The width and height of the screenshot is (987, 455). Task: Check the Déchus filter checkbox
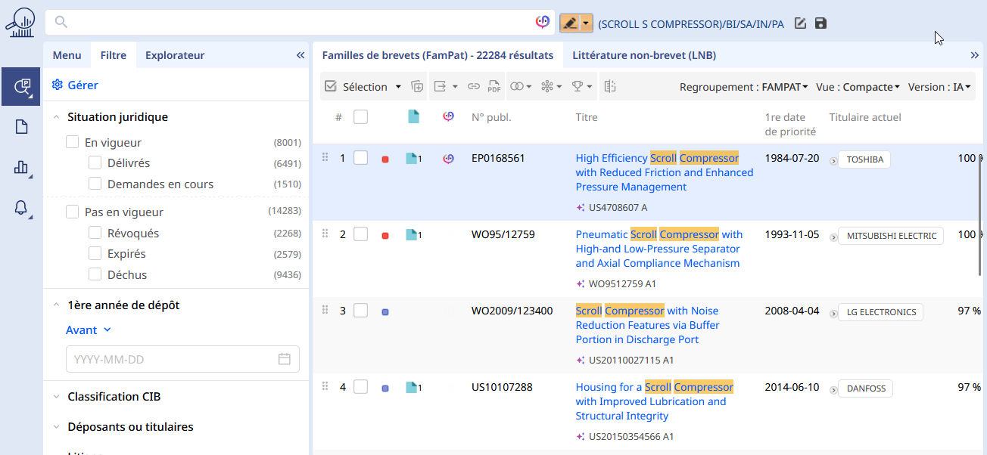point(95,274)
